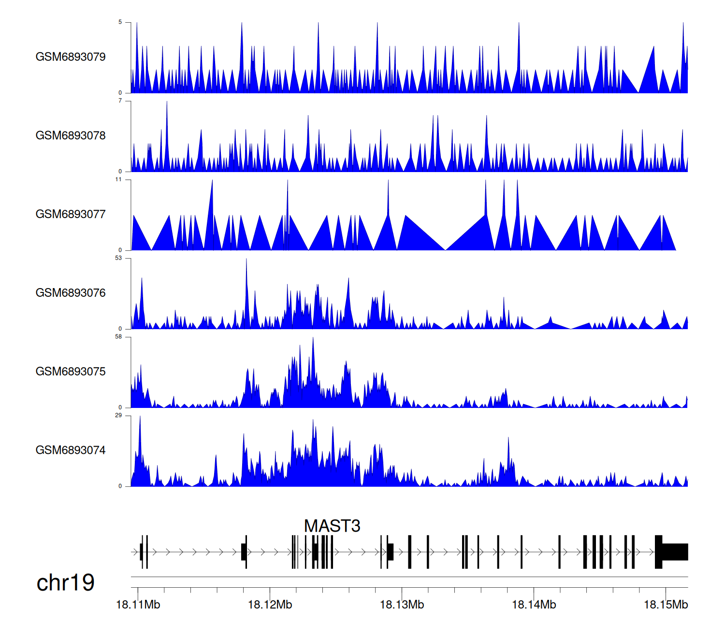Image resolution: width=725 pixels, height=638 pixels.
Task: Select the 18.14Mb position label
Action: click(x=534, y=605)
